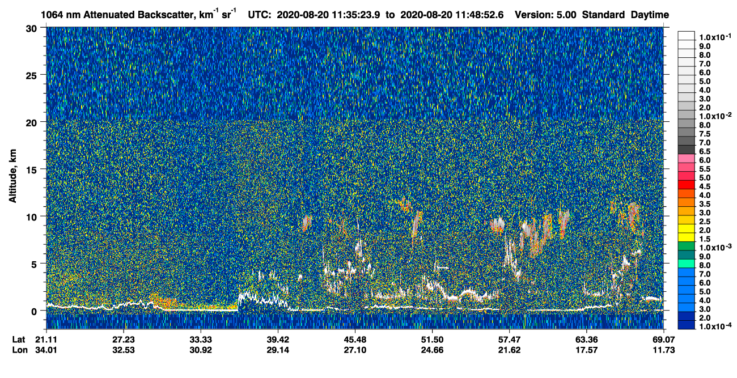Click the colorbar label "1.5"
The width and height of the screenshot is (737, 378).
point(705,240)
